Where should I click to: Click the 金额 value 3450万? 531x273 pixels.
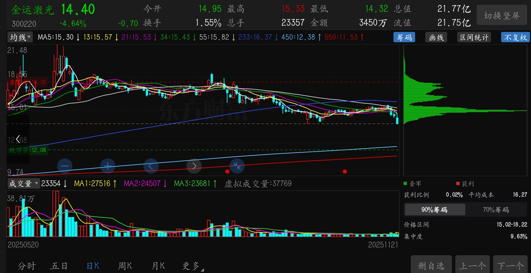pyautogui.click(x=373, y=23)
